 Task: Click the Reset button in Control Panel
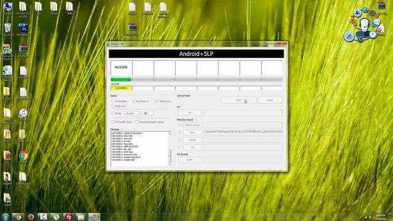point(270,100)
